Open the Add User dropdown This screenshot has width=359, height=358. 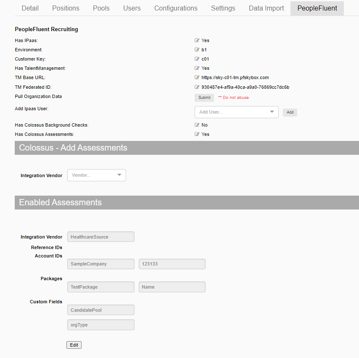(x=237, y=112)
